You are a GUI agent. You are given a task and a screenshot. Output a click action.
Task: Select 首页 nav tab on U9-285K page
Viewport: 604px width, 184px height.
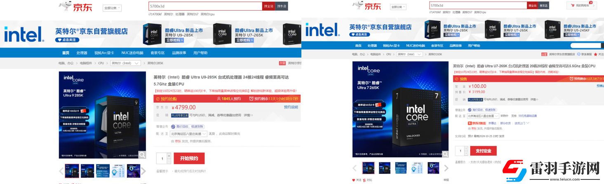66,53
